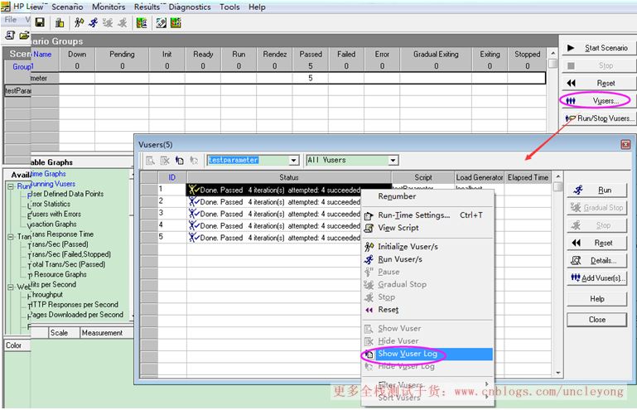Choose Initialize Vuser/s from context menu
Viewport: 637px width, 410px height.
[427, 247]
